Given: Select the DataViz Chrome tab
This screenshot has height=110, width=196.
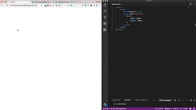Looking at the screenshot, I should (19, 2).
